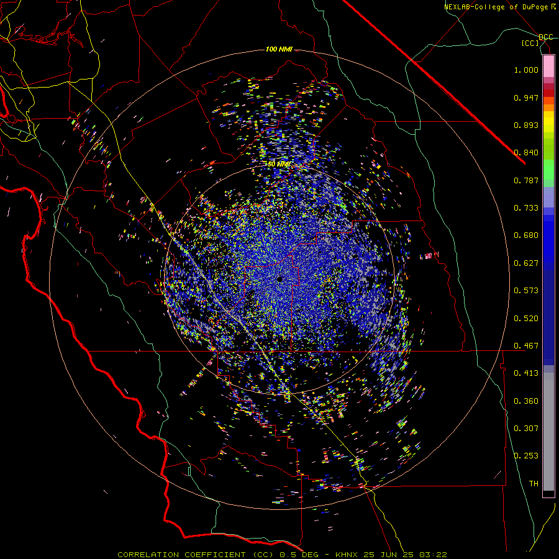Select the 0.840 legend value

[526, 153]
